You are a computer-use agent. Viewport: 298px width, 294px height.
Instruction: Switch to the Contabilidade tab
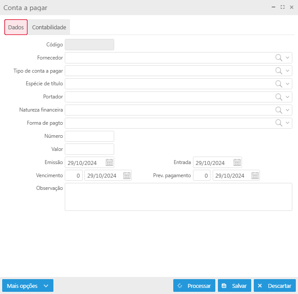[49, 27]
